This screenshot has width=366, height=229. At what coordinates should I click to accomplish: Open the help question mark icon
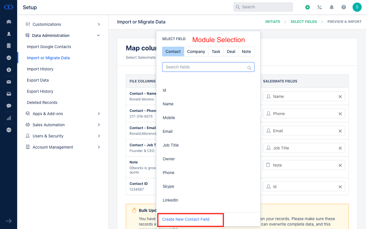(x=344, y=7)
